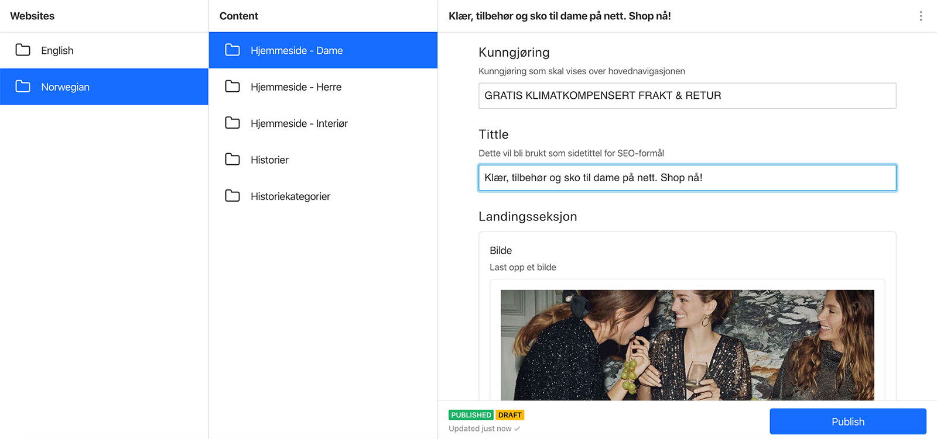Click folder icon beside Historiekategorier
Viewport: 937px width, 439px height.
[x=232, y=196]
